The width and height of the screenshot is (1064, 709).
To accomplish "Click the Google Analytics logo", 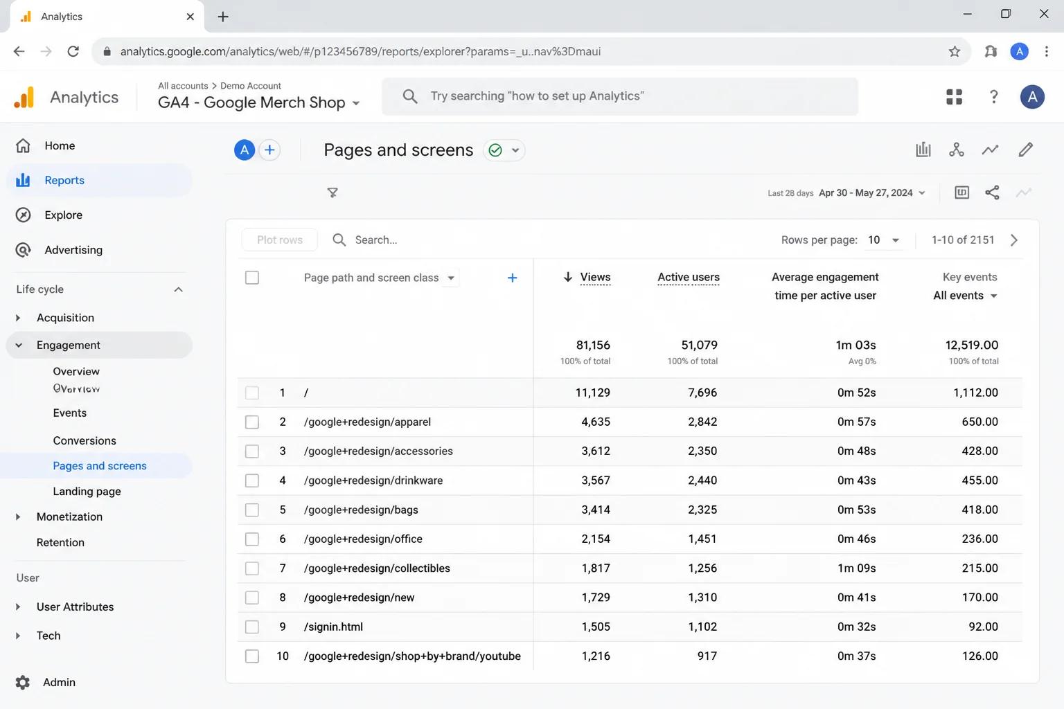I will click(24, 97).
